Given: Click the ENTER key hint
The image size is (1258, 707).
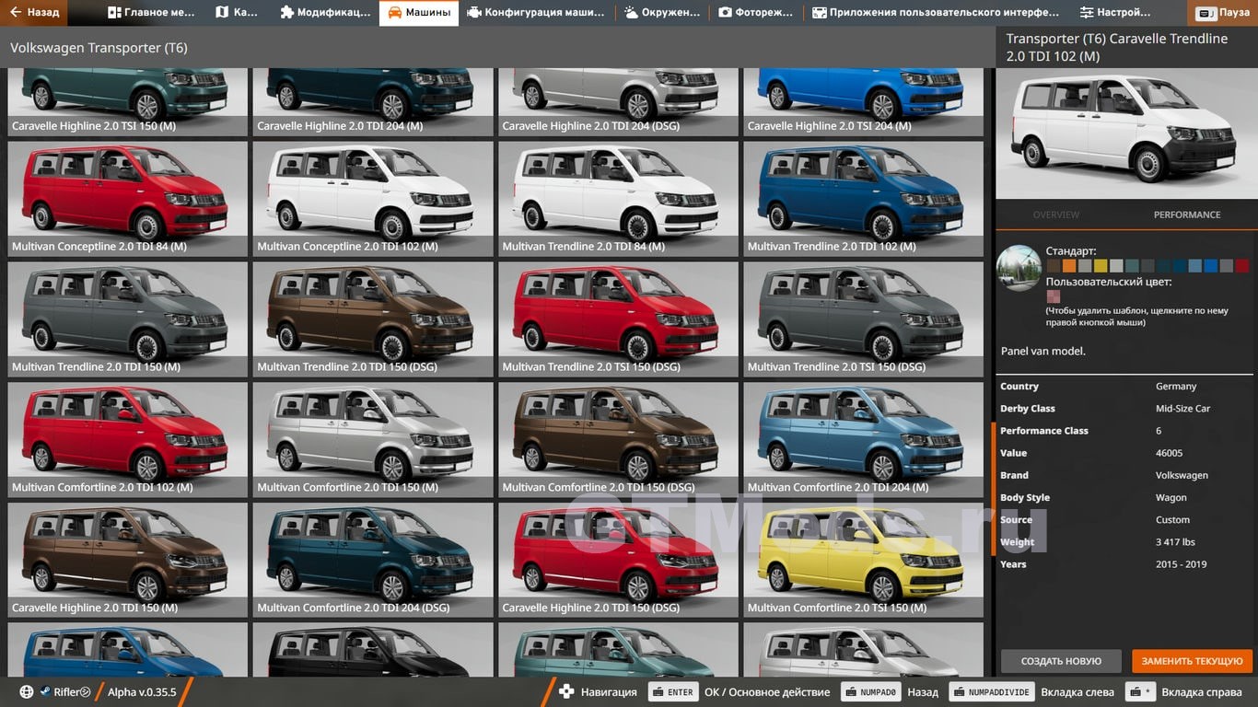Looking at the screenshot, I should click(672, 692).
